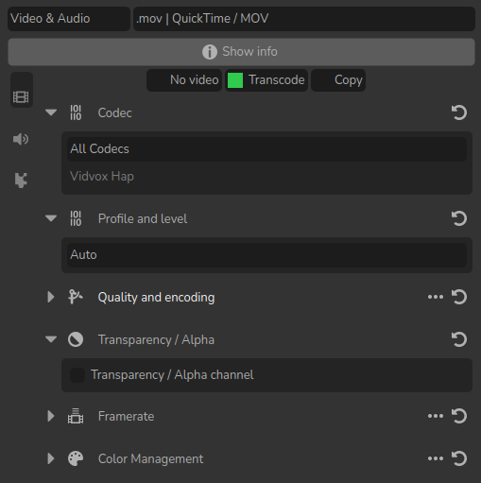Expand the Quality and encoding section
Viewport: 481px width, 483px height.
tap(51, 297)
